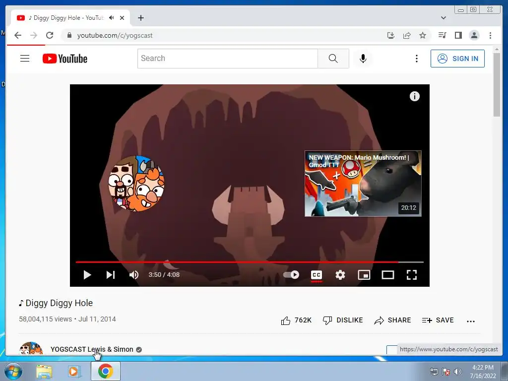Open a new browser tab
Screen dimensions: 508x381
tap(140, 18)
